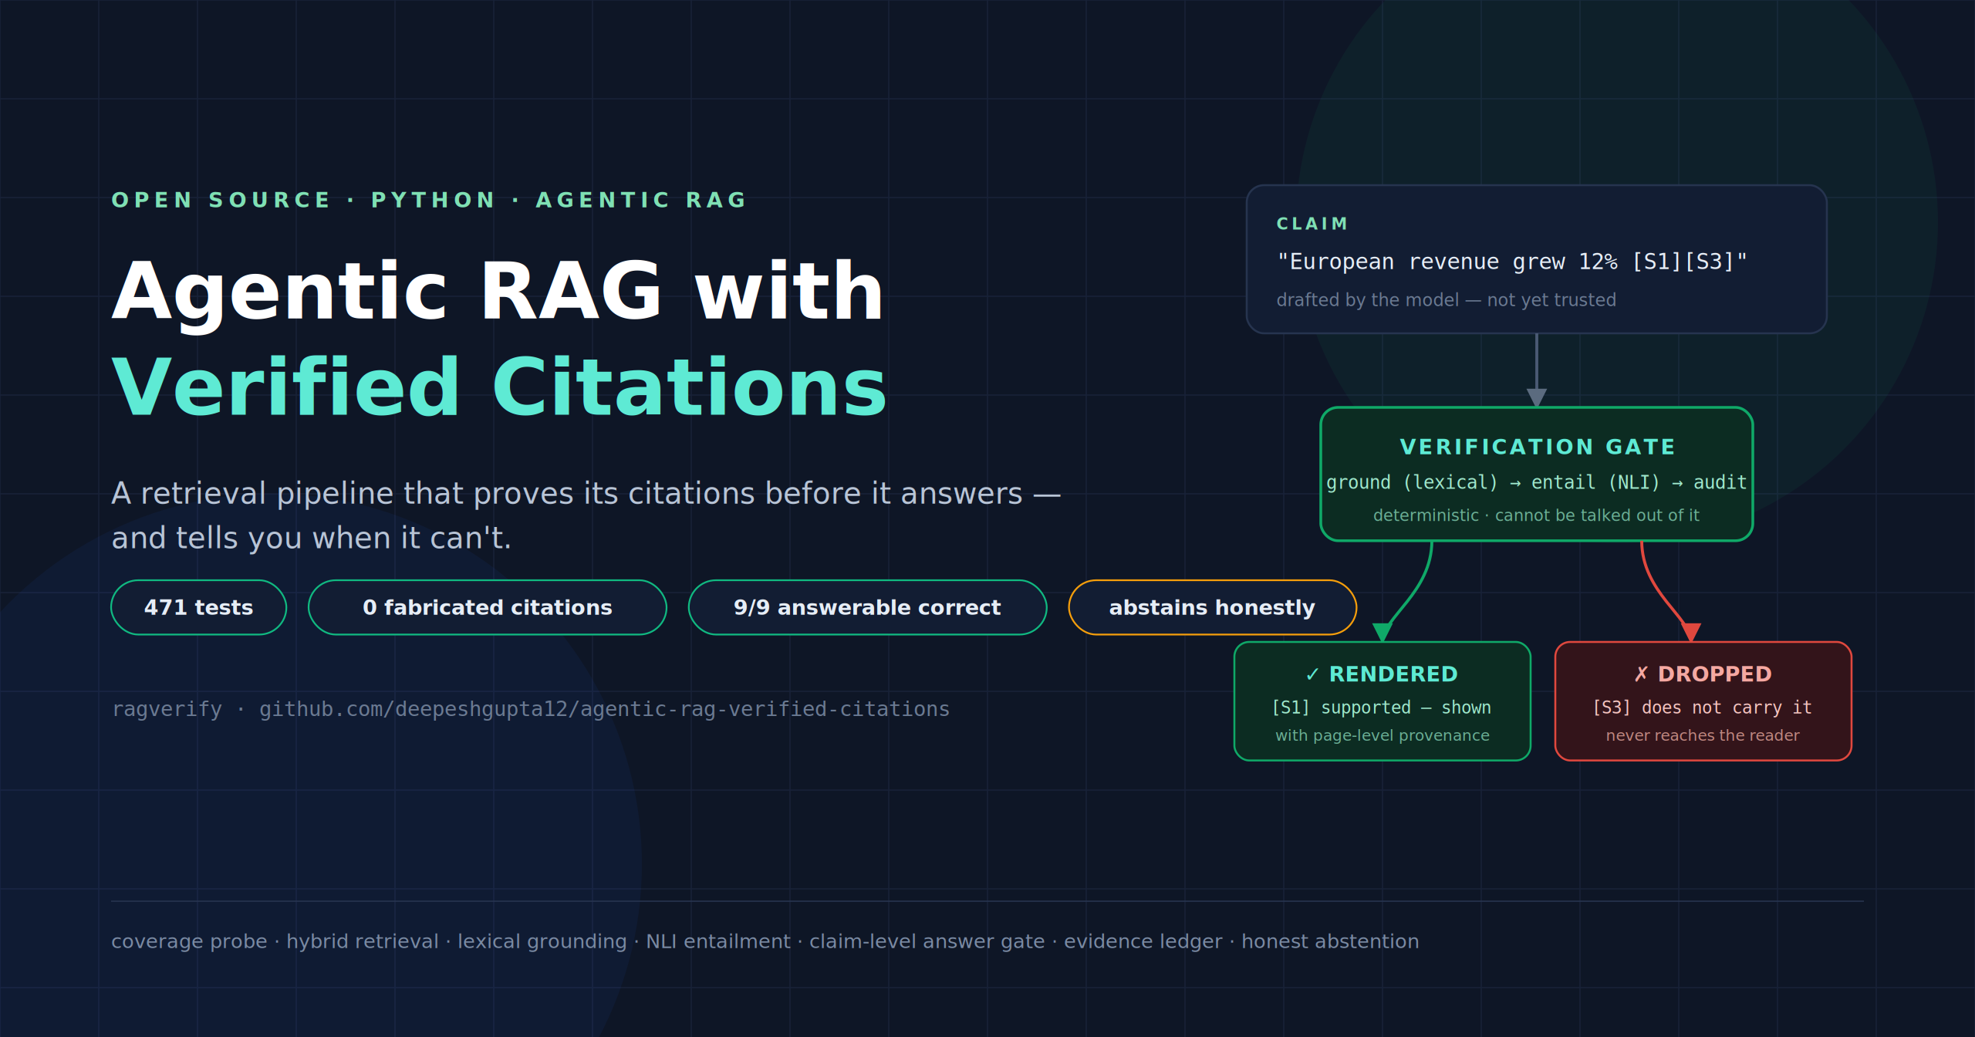1975x1037 pixels.
Task: Open the github.com/deepeshgupta12 repository URL text
Action: (x=604, y=709)
